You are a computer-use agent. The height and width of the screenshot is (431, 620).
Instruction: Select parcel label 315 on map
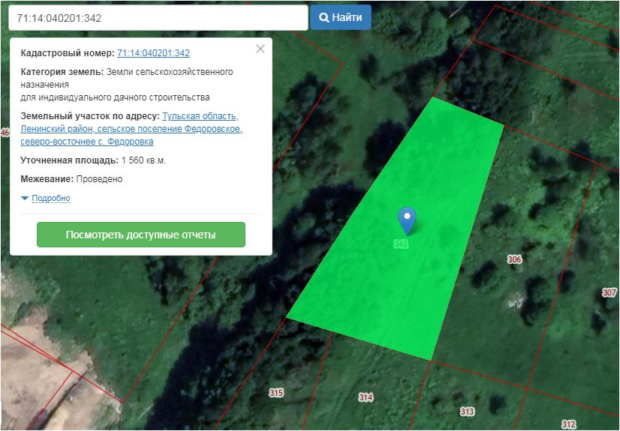(276, 393)
